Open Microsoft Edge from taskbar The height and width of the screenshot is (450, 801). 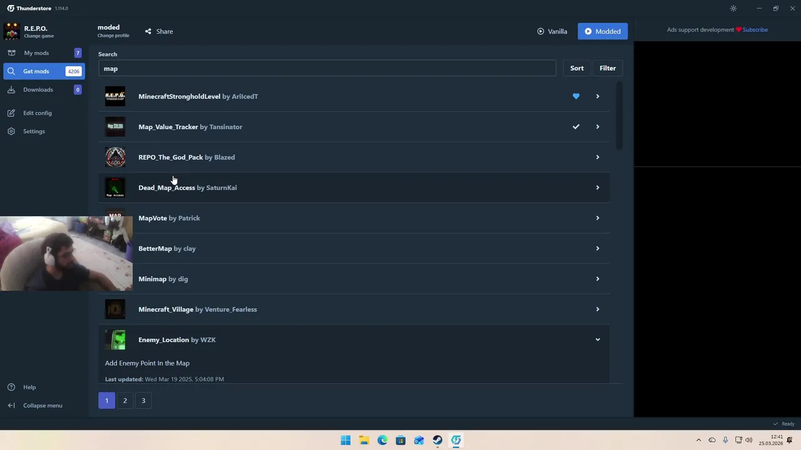(x=382, y=440)
